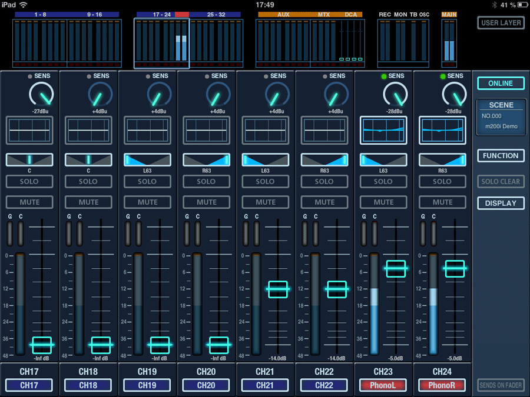Open the CH18 EQ curve display

pos(88,131)
